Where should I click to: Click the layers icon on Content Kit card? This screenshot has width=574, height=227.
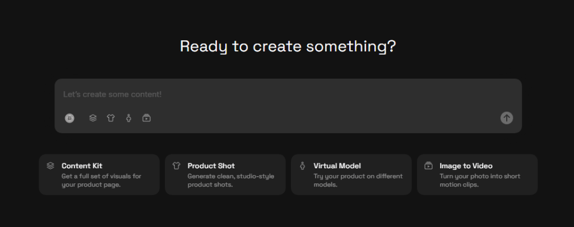(50, 165)
